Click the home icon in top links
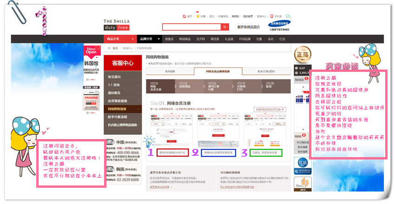The height and width of the screenshot is (204, 395). (184, 16)
